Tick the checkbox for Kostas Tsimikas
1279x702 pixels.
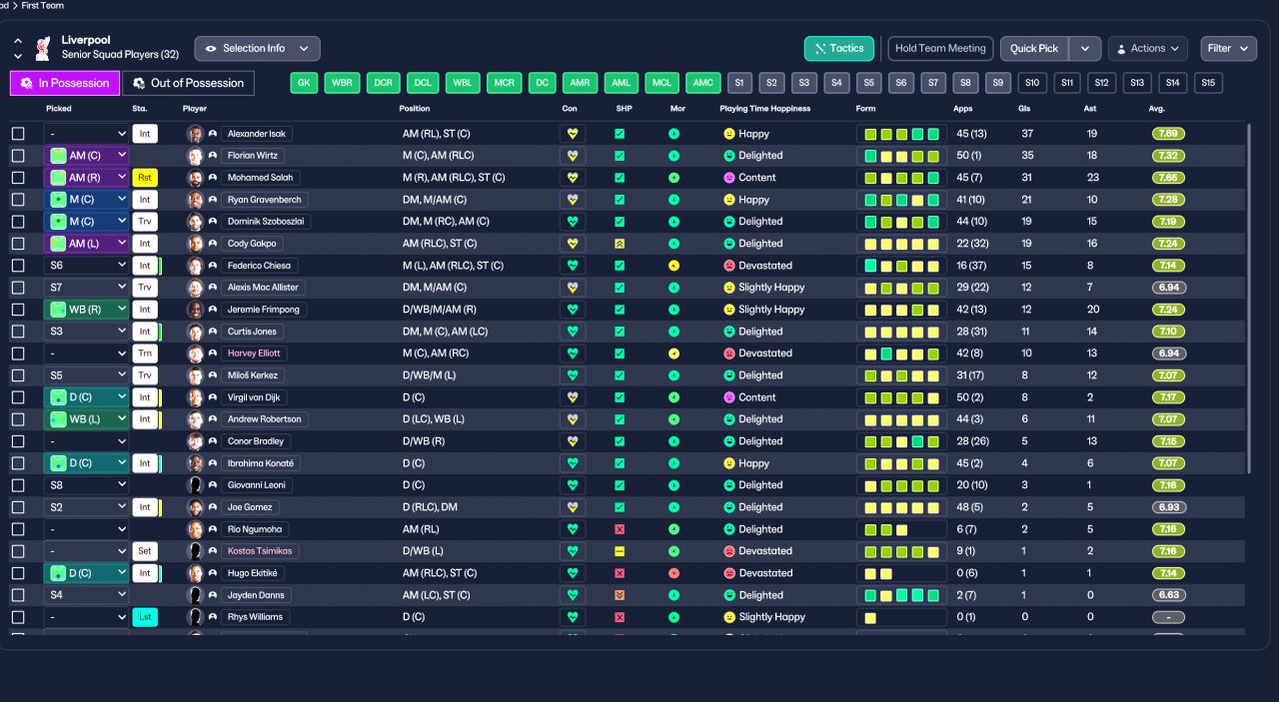[x=18, y=551]
